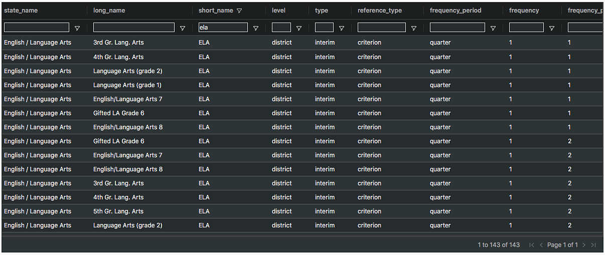This screenshot has width=605, height=255.
Task: Click filter icon beside state_name filter box
Action: click(x=77, y=29)
